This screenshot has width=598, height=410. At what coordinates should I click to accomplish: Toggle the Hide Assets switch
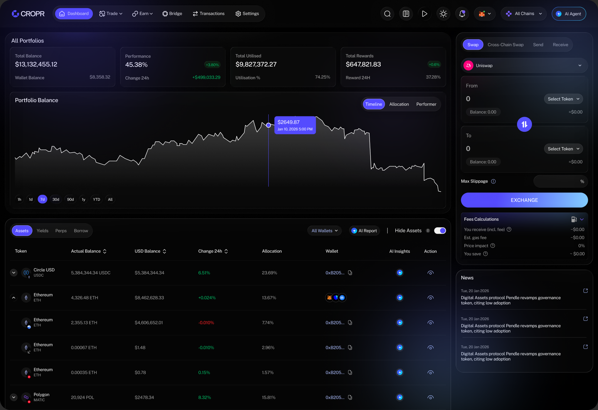click(440, 231)
